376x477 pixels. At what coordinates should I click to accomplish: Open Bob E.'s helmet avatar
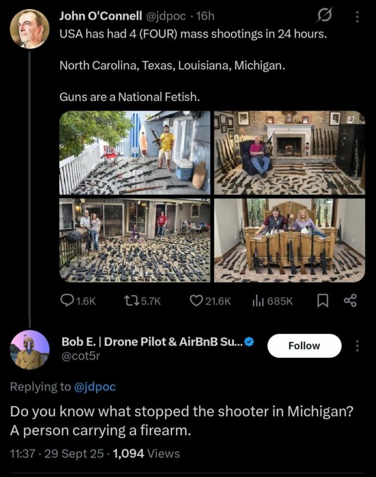pyautogui.click(x=30, y=349)
